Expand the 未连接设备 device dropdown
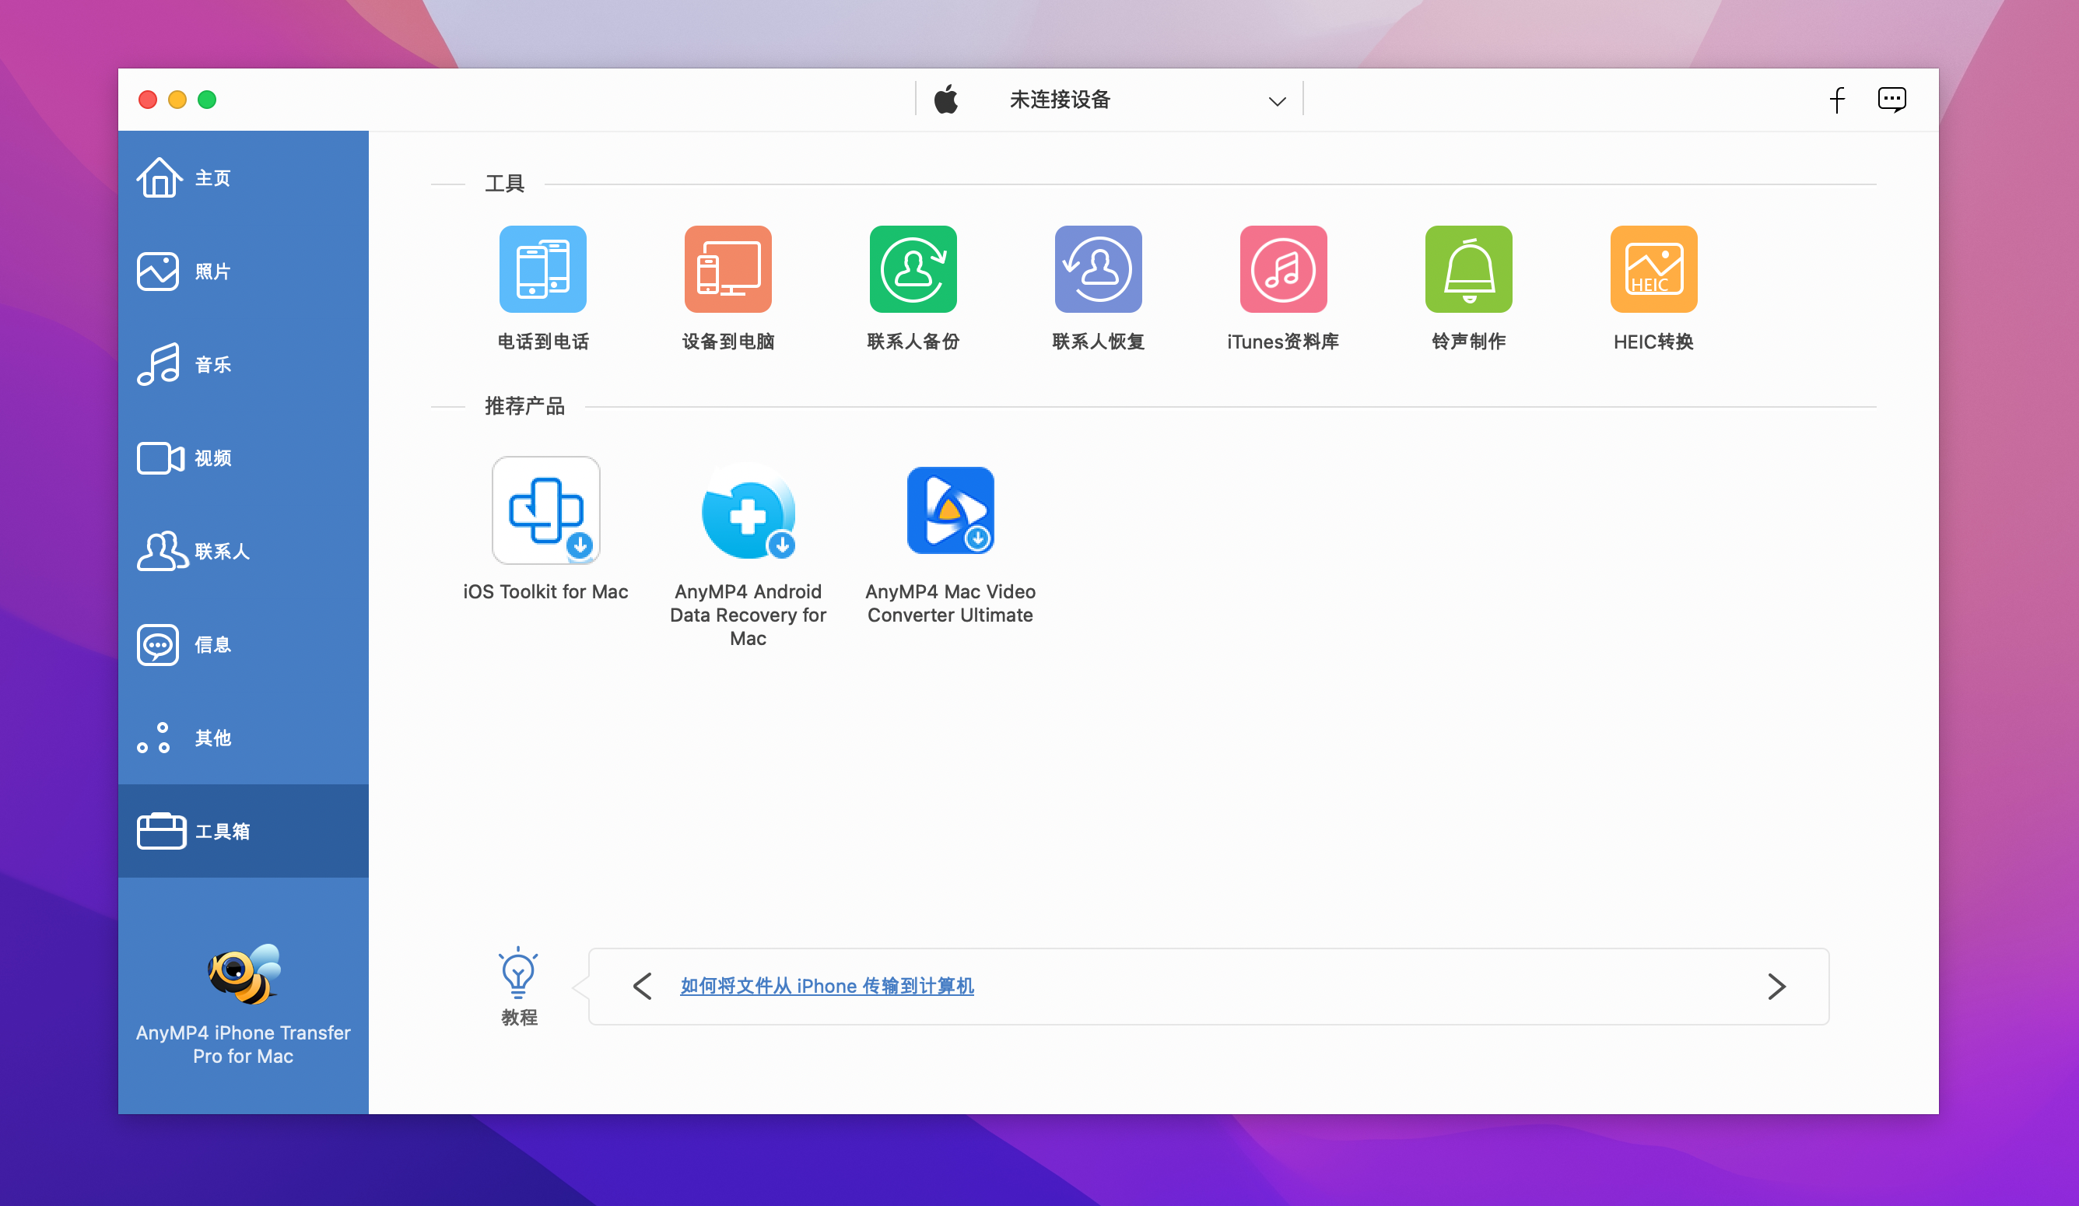The image size is (2079, 1206). 1276,100
